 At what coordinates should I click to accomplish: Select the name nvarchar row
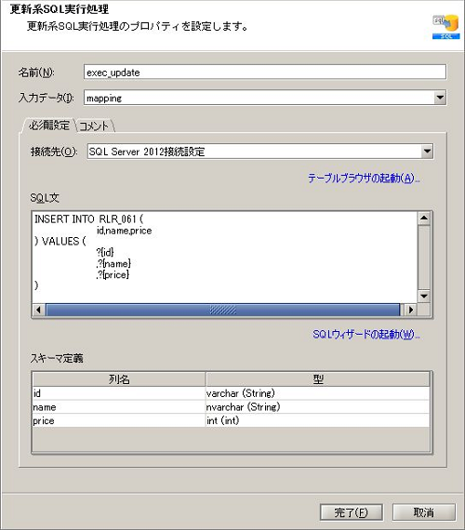coord(231,407)
